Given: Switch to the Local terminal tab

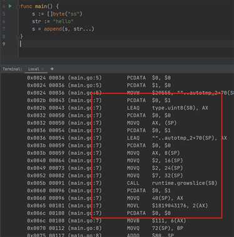Looking at the screenshot, I should pyautogui.click(x=34, y=69).
